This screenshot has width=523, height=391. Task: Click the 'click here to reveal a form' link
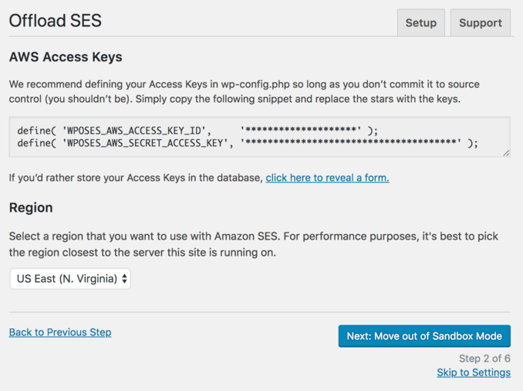click(x=327, y=178)
